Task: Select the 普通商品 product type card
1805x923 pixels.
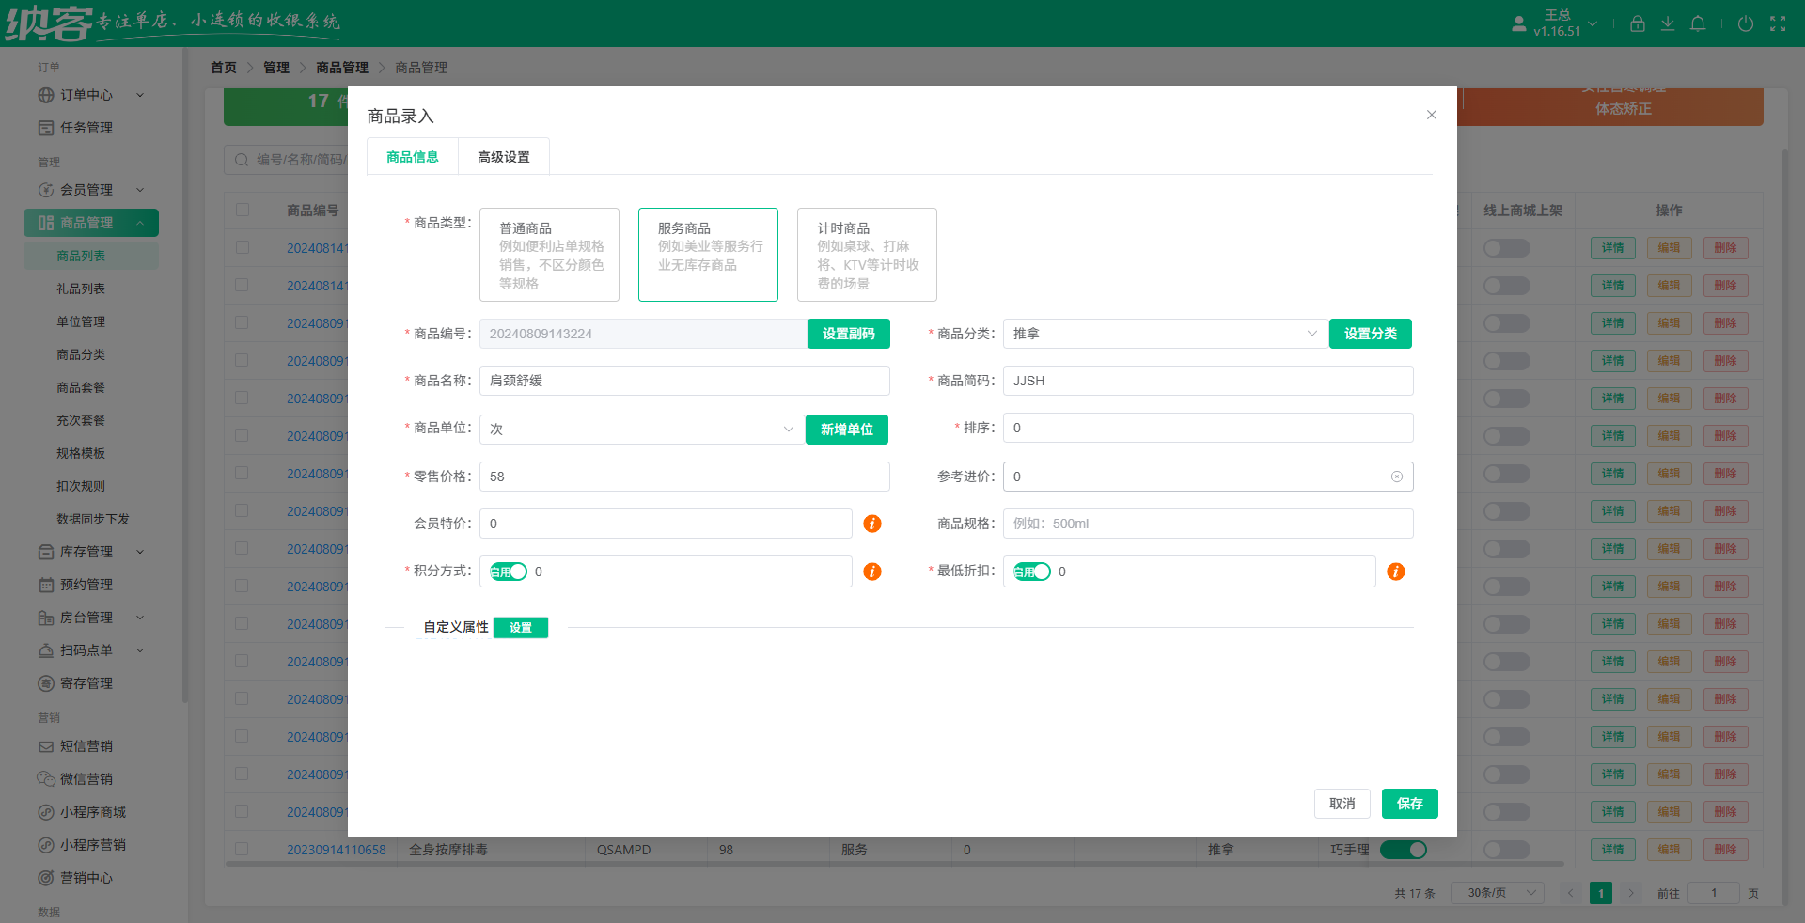Action: click(x=549, y=255)
